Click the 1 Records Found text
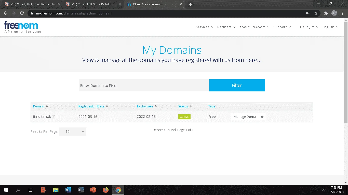Viewport: 348px width, 195px height. click(172, 130)
